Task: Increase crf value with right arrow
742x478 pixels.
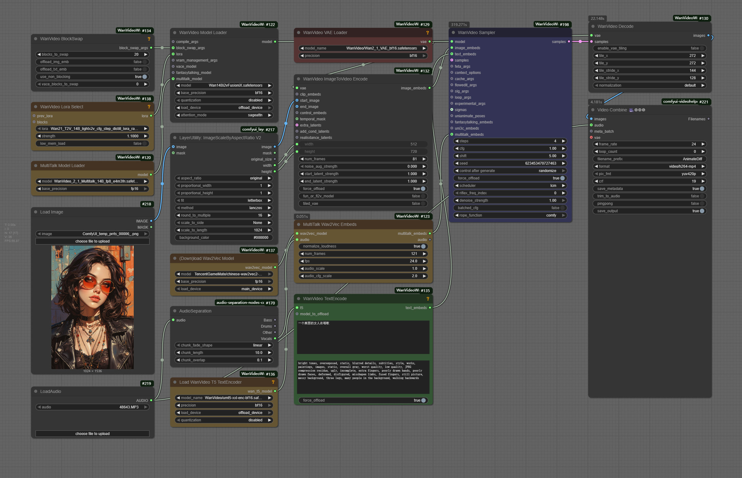Action: point(703,181)
